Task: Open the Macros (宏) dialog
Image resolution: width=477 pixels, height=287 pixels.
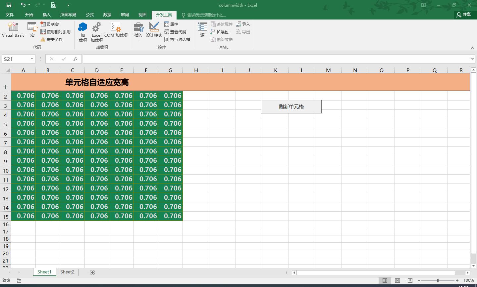Action: [32, 30]
